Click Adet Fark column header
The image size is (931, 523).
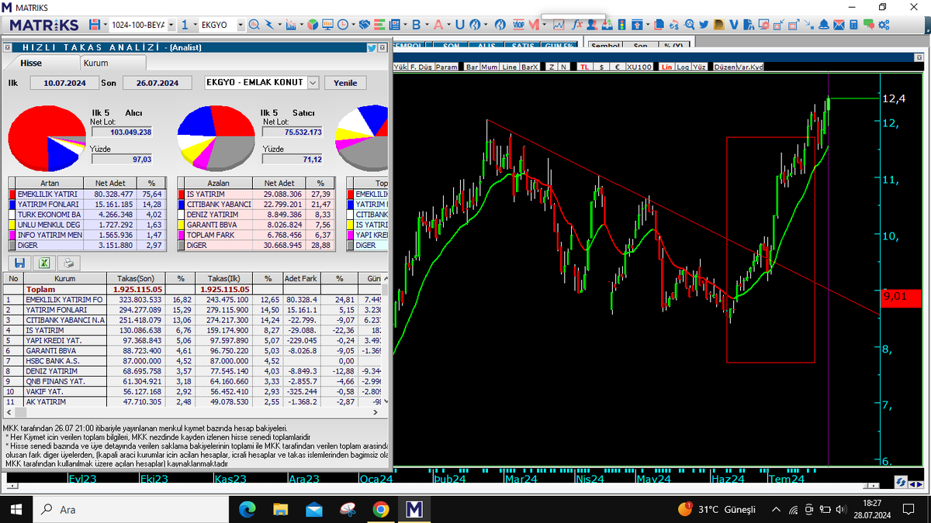coord(300,277)
